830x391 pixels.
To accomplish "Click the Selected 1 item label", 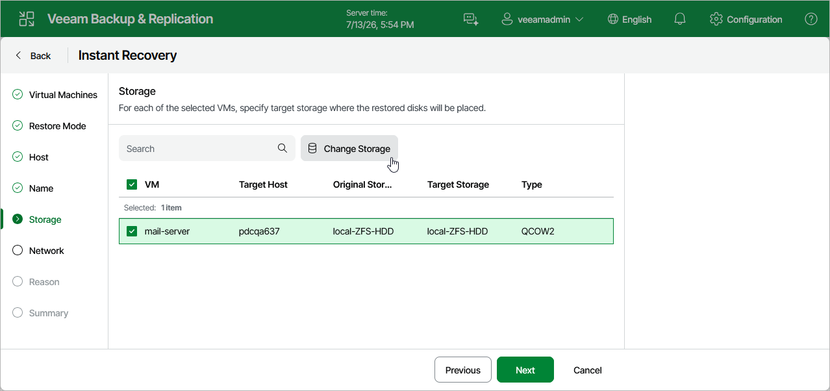I will pyautogui.click(x=153, y=208).
